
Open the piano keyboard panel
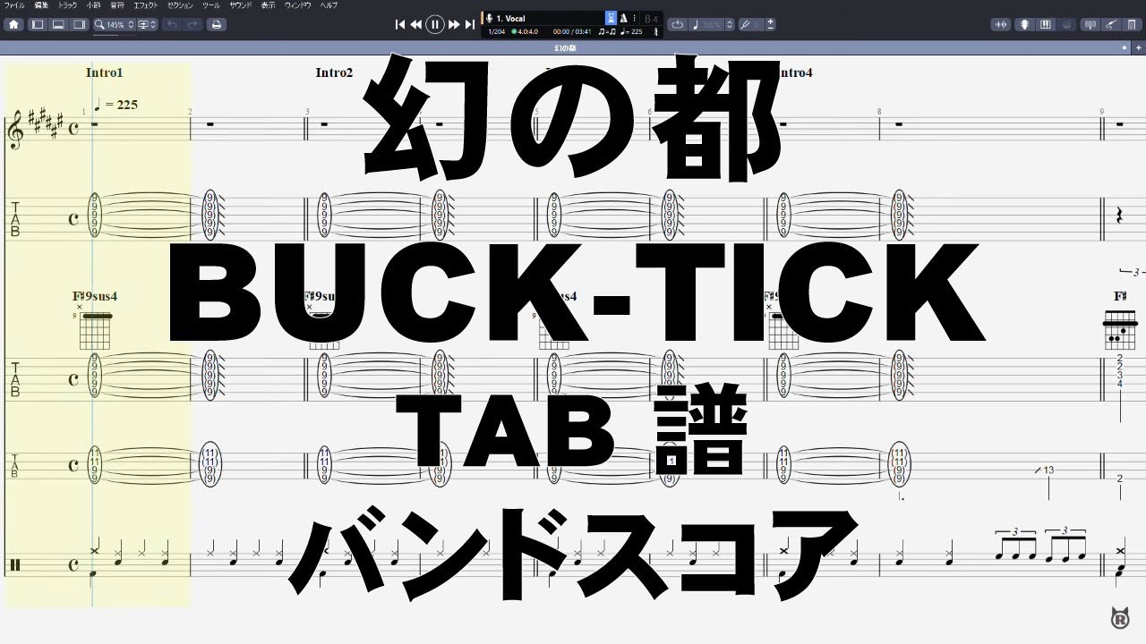tap(1045, 24)
